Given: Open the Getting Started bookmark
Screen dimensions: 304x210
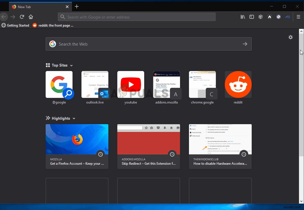Looking at the screenshot, I should [x=15, y=25].
